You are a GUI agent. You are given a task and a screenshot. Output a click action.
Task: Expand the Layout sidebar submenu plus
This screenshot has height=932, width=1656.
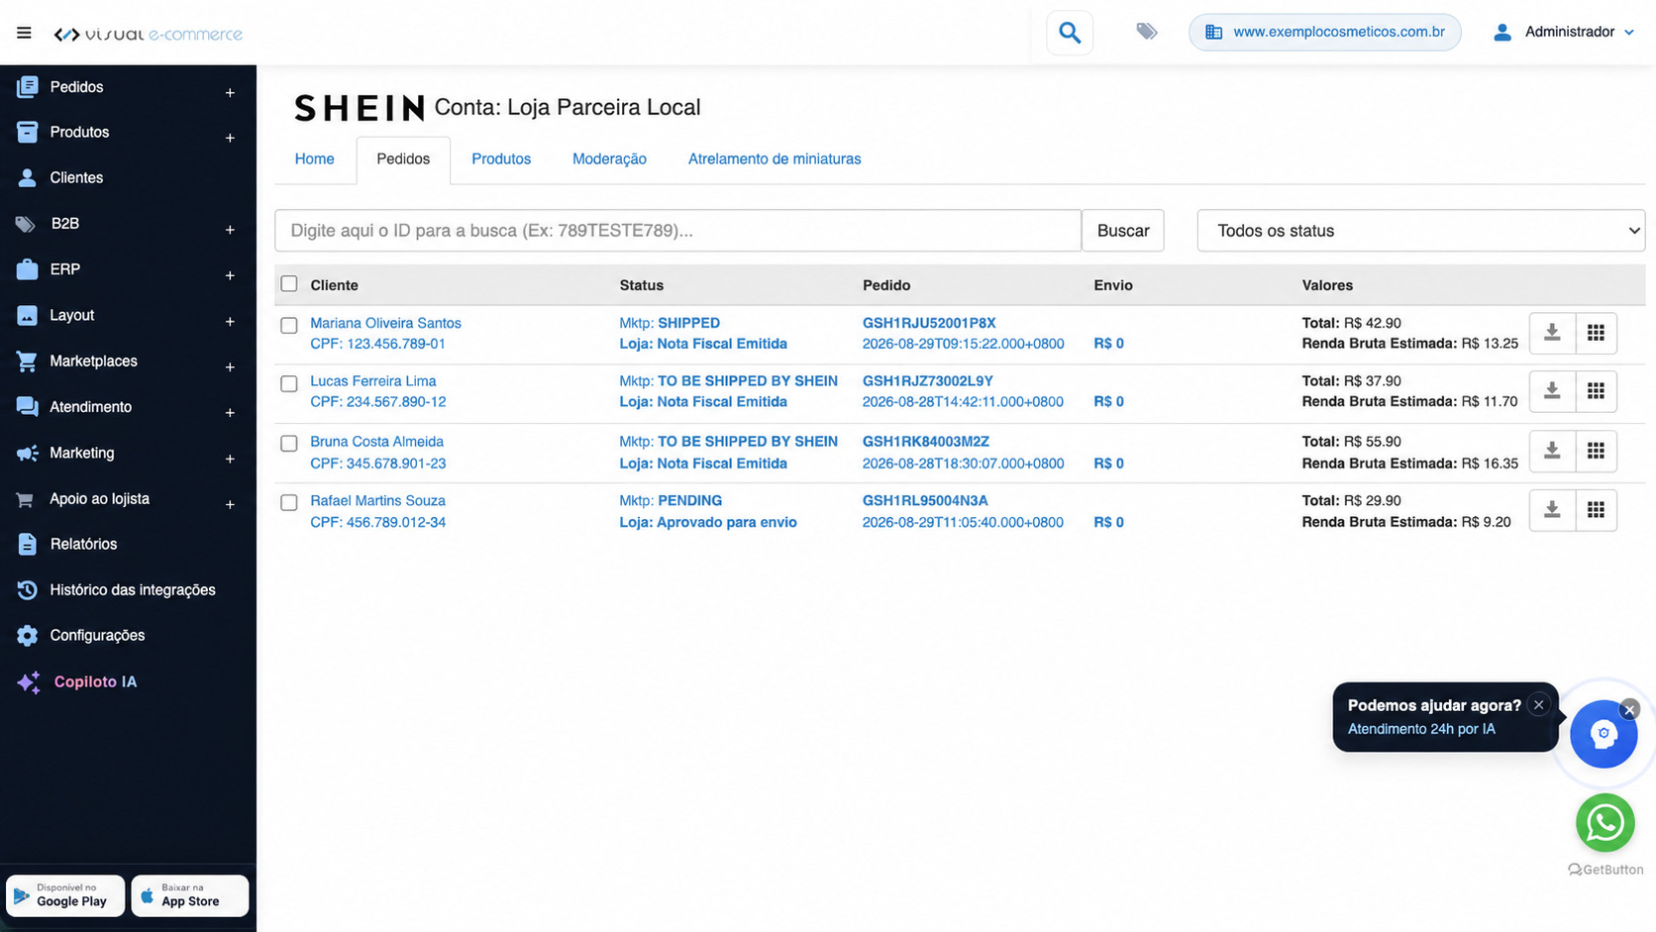point(230,322)
